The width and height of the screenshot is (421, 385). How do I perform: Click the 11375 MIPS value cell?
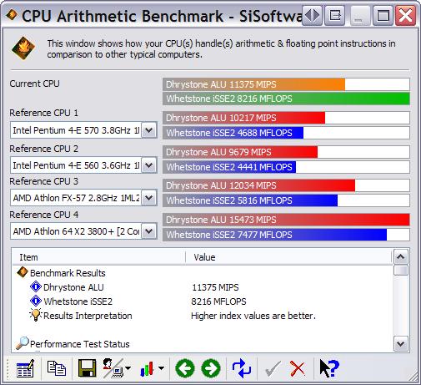click(215, 287)
